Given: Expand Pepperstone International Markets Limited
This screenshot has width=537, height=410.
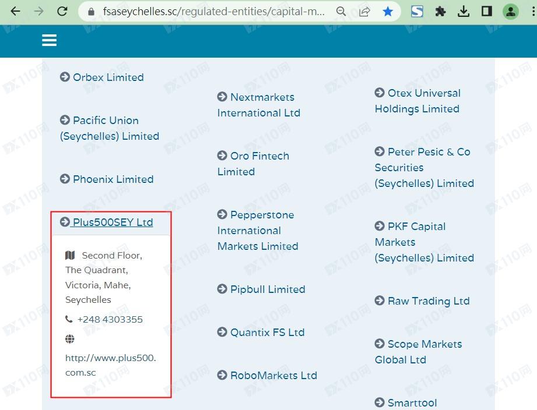Looking at the screenshot, I should tap(258, 231).
